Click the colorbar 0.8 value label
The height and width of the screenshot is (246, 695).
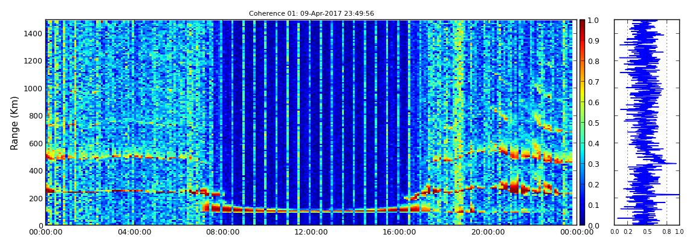click(593, 61)
